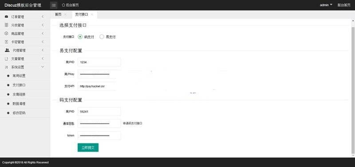Click the scrollbar down arrow
This screenshot has height=167, width=355.
353,155
